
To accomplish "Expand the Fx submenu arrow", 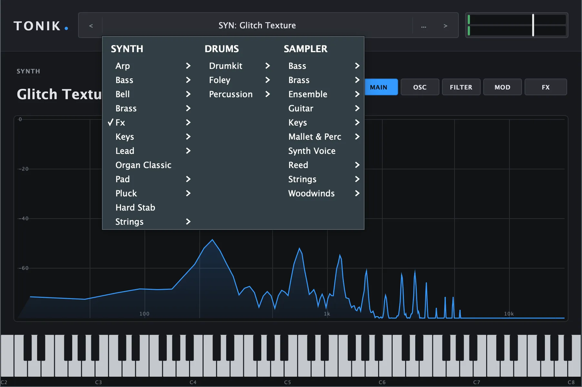I will [x=188, y=122].
